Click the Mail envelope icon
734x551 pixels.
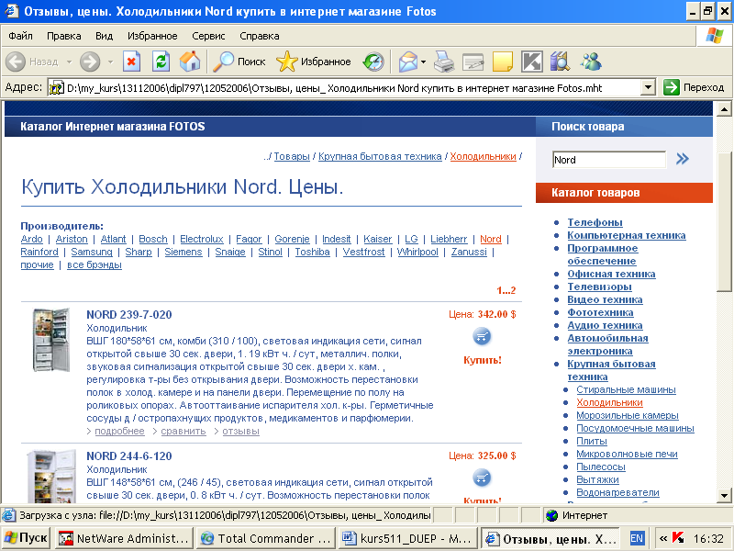tap(407, 62)
